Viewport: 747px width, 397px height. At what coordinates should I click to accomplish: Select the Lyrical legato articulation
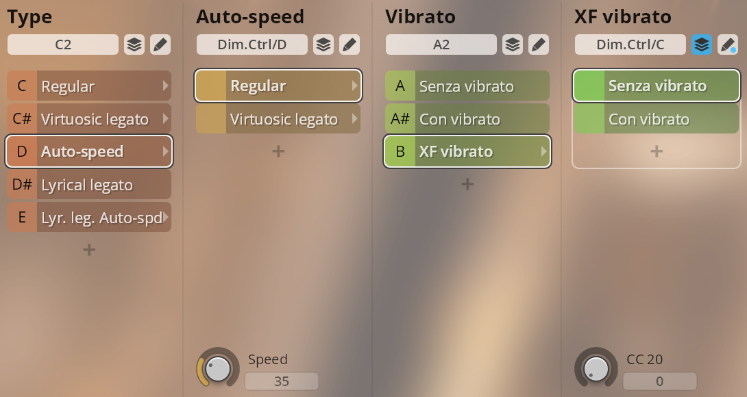click(x=89, y=185)
